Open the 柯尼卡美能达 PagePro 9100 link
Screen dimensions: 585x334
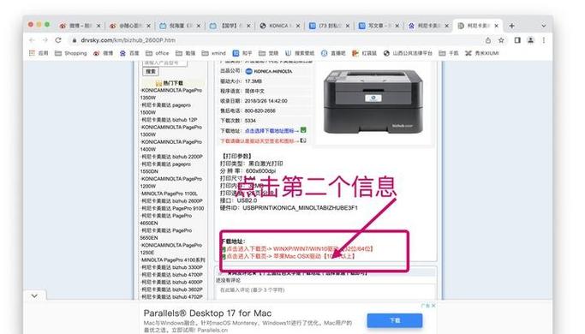172,208
